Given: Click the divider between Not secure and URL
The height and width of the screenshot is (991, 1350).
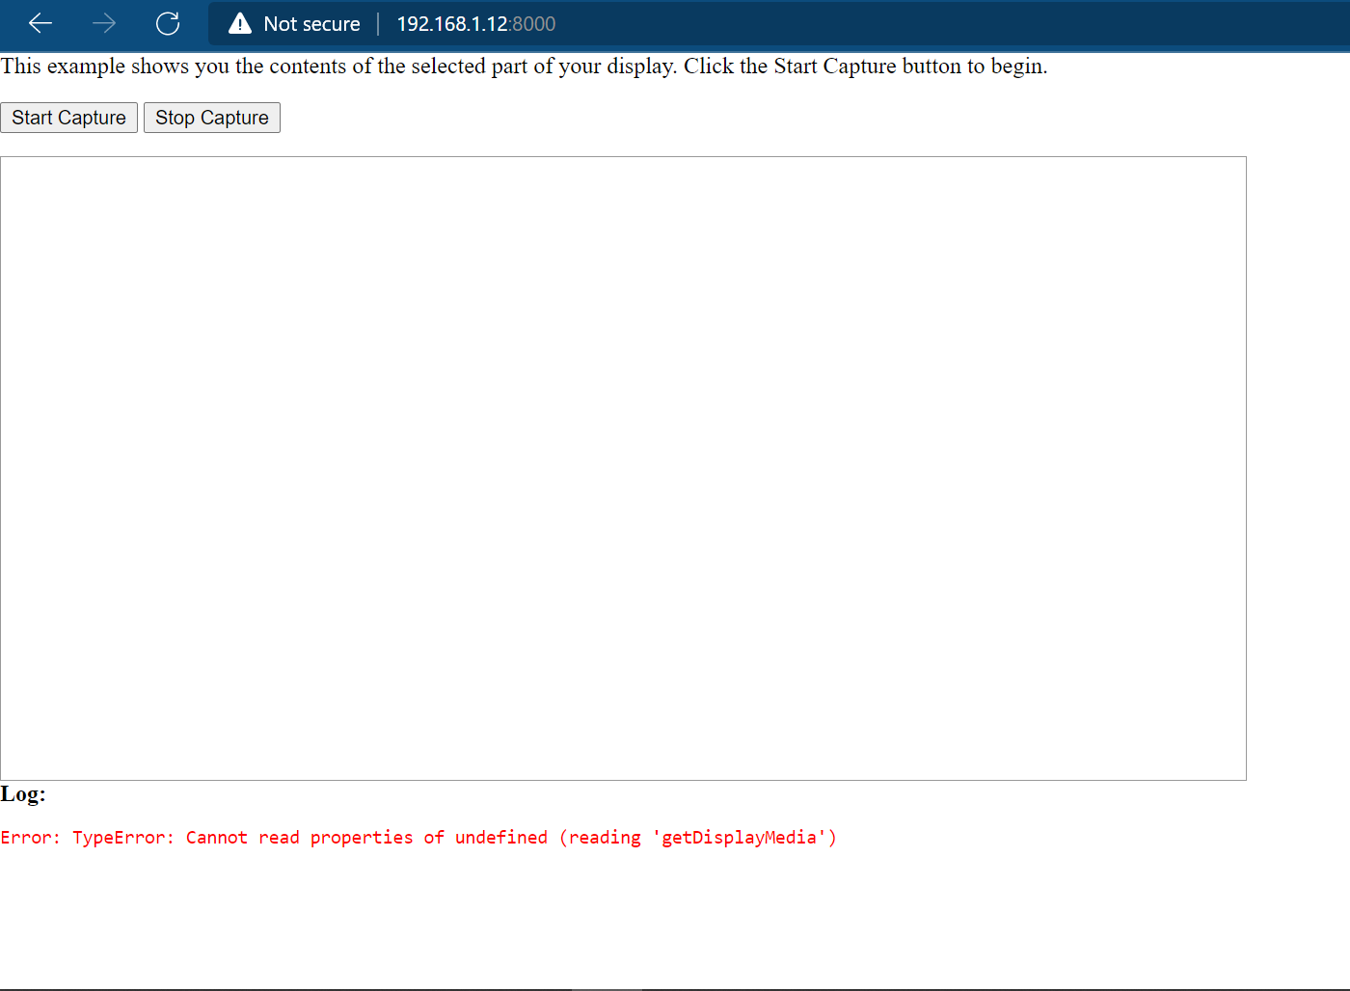Looking at the screenshot, I should [x=378, y=23].
